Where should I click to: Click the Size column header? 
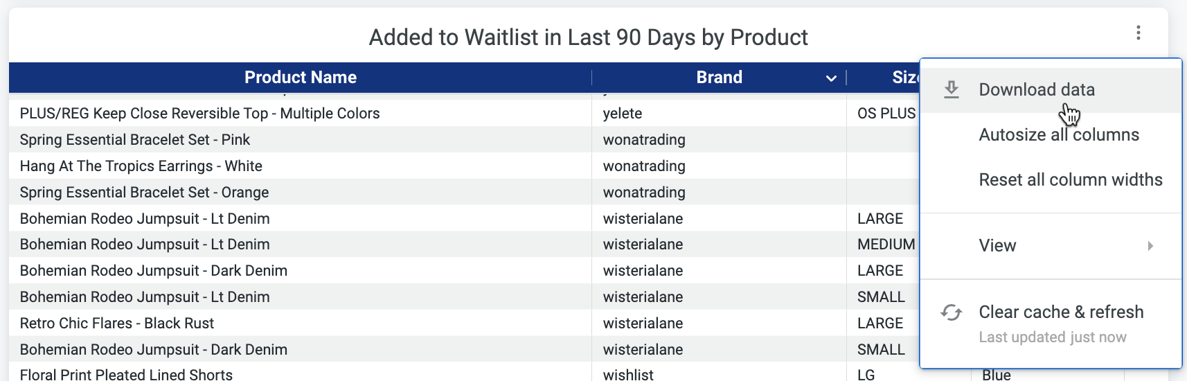pos(904,78)
